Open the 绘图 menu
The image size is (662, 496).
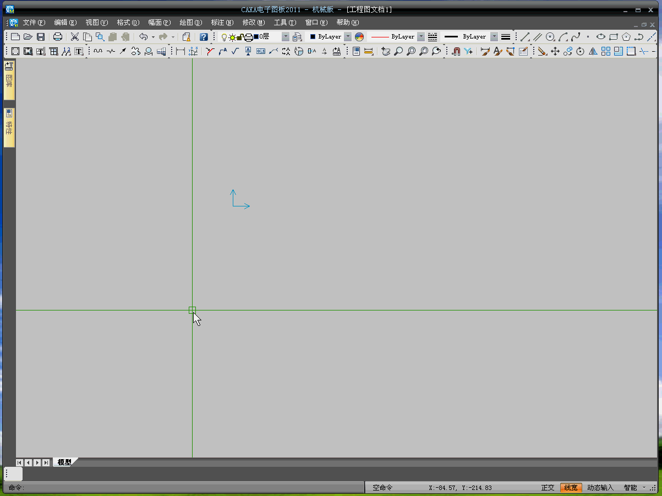pos(190,23)
